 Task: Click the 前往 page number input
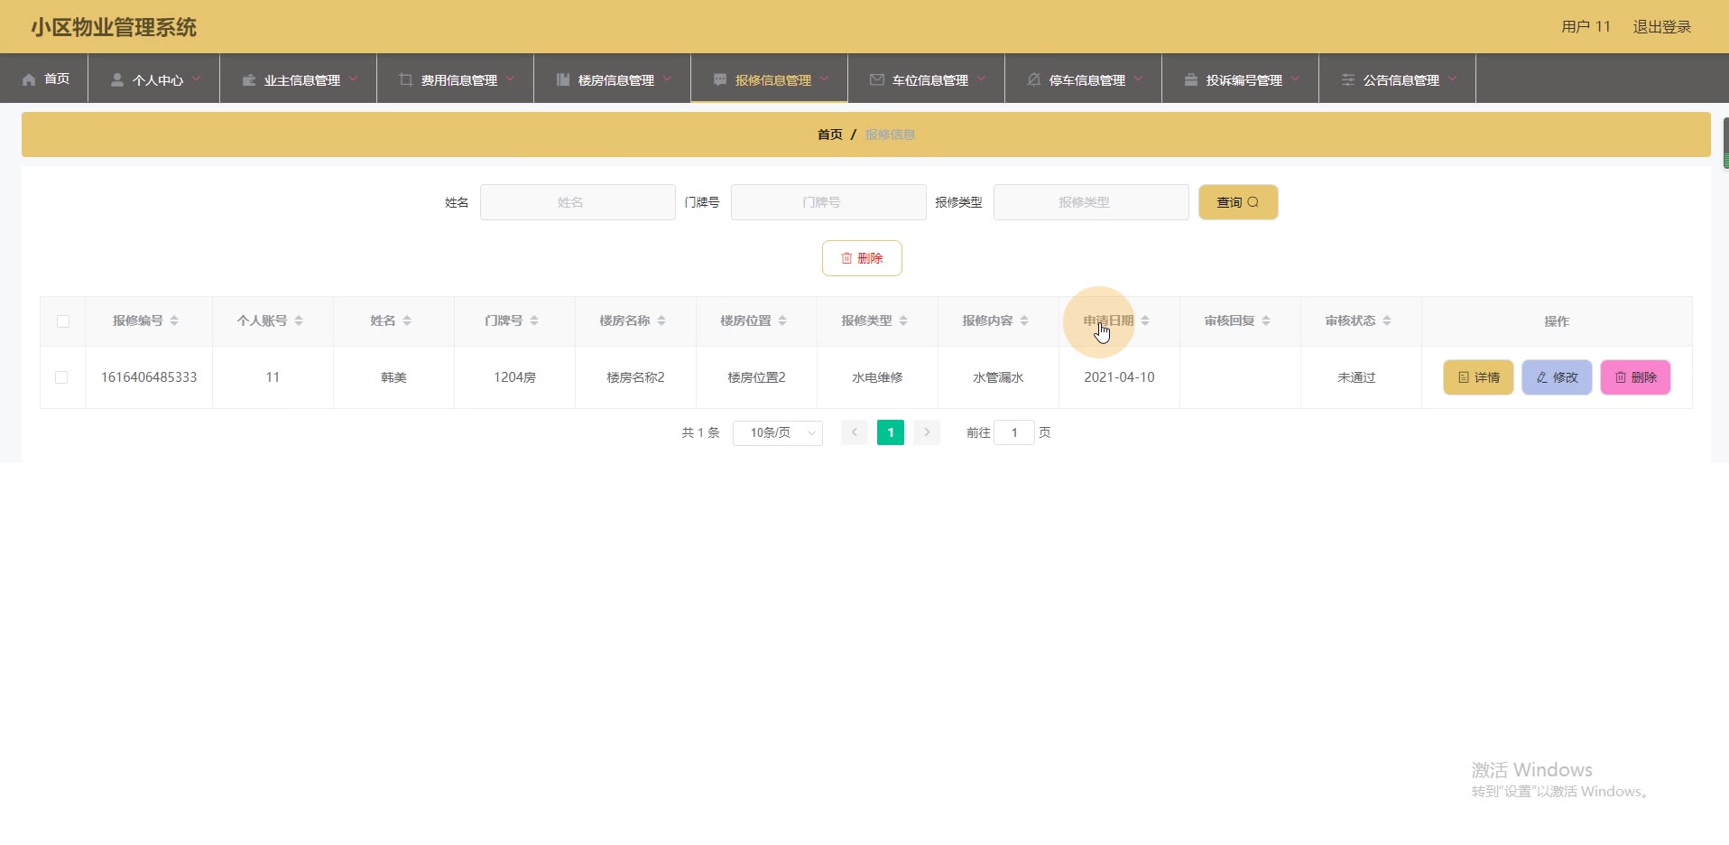(1014, 432)
